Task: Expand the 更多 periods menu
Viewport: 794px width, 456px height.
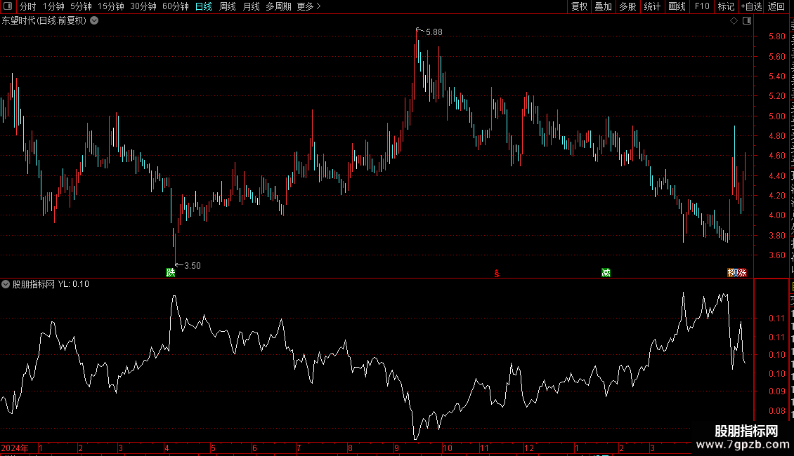Action: tap(309, 6)
